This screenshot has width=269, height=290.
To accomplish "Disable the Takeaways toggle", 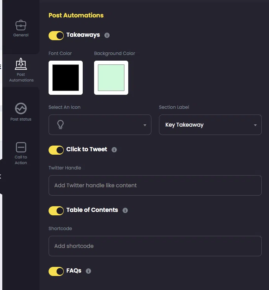I will [x=56, y=36].
